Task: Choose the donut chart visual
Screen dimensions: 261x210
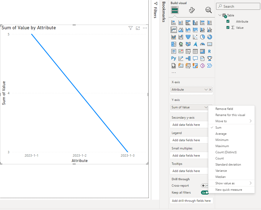Action: pyautogui.click(x=210, y=37)
